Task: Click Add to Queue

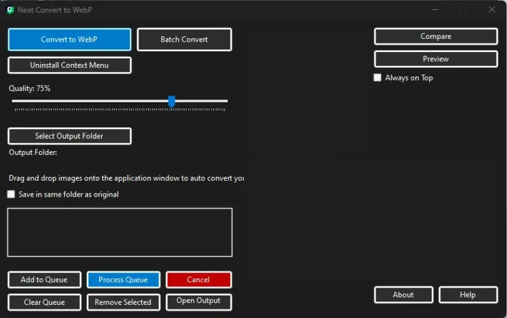Action: coord(44,280)
